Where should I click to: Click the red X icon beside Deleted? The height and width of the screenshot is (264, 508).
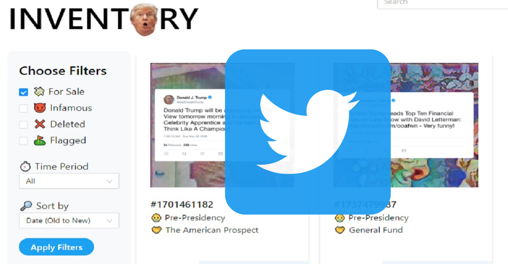point(40,124)
